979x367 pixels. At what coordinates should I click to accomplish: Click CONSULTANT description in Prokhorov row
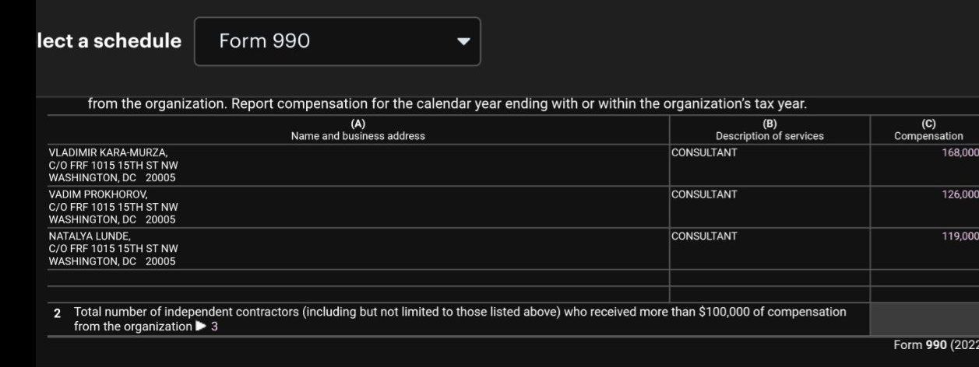704,194
